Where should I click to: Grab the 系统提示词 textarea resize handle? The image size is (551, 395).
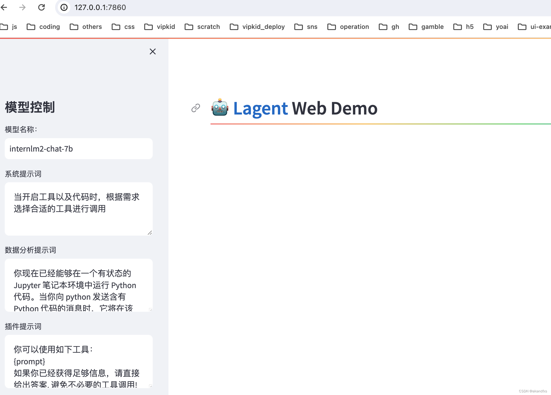click(x=150, y=233)
